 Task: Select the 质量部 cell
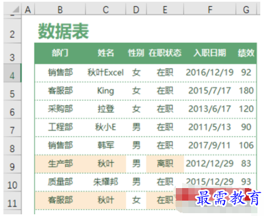(60, 182)
